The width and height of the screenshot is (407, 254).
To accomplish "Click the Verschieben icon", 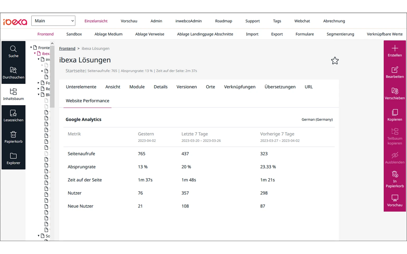I will (395, 94).
